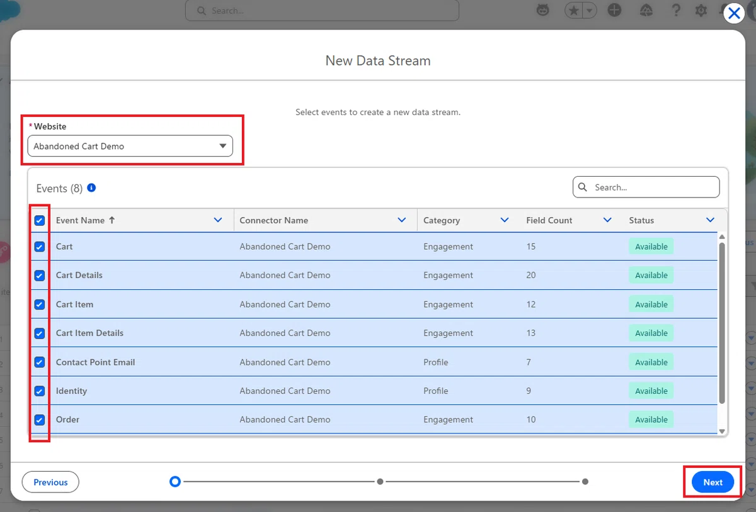Uncheck the Cart Item Details checkbox
756x512 pixels.
(40, 333)
